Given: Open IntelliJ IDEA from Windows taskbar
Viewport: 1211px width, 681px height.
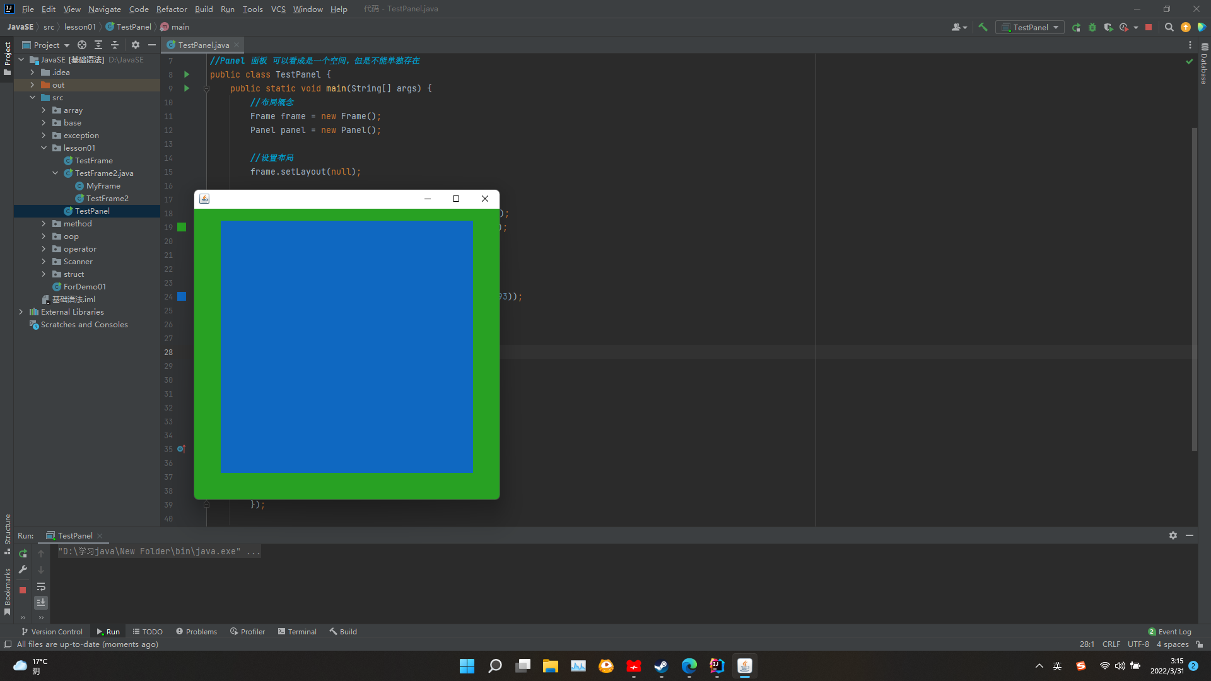Looking at the screenshot, I should [x=717, y=666].
